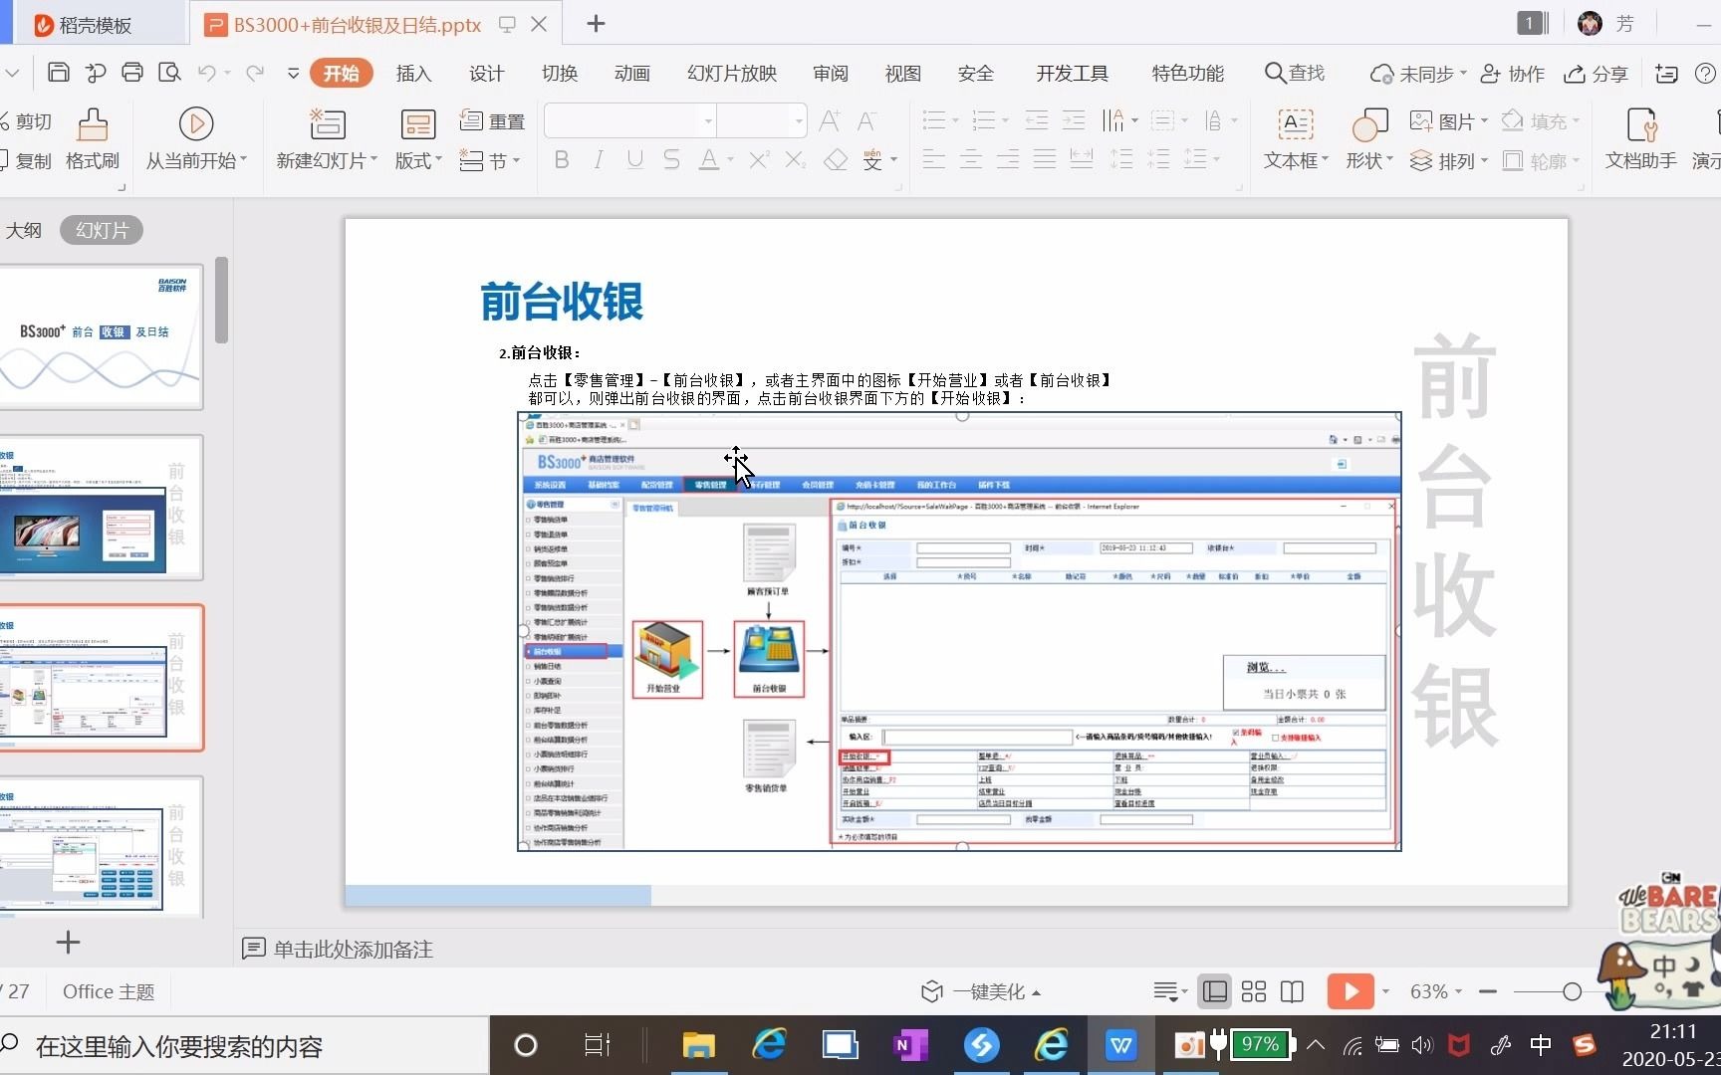
Task: Adjust the zoom slider handle
Action: [x=1572, y=991]
